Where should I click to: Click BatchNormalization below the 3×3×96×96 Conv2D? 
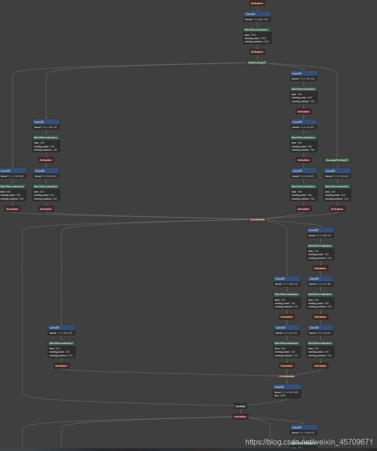point(304,192)
